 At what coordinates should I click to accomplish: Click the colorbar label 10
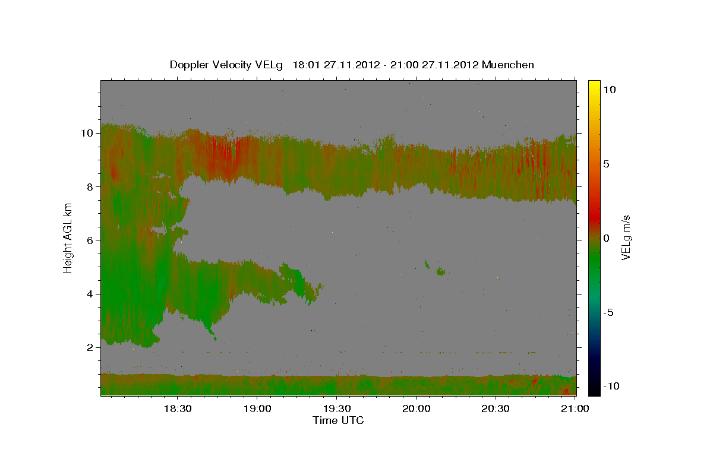610,90
